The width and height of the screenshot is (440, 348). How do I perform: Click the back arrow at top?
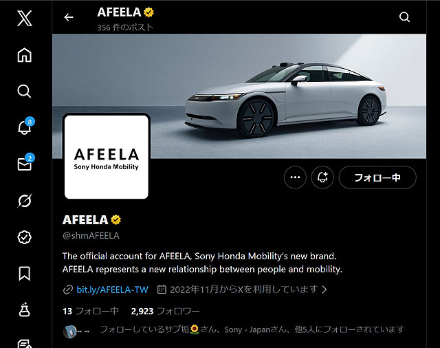[69, 17]
